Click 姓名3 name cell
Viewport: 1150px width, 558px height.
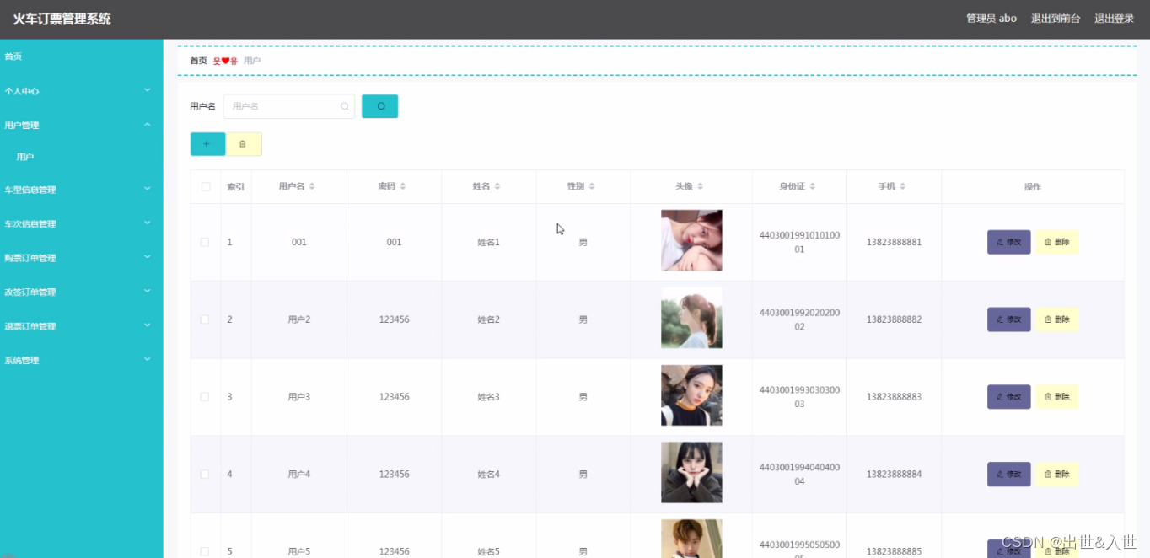[489, 397]
